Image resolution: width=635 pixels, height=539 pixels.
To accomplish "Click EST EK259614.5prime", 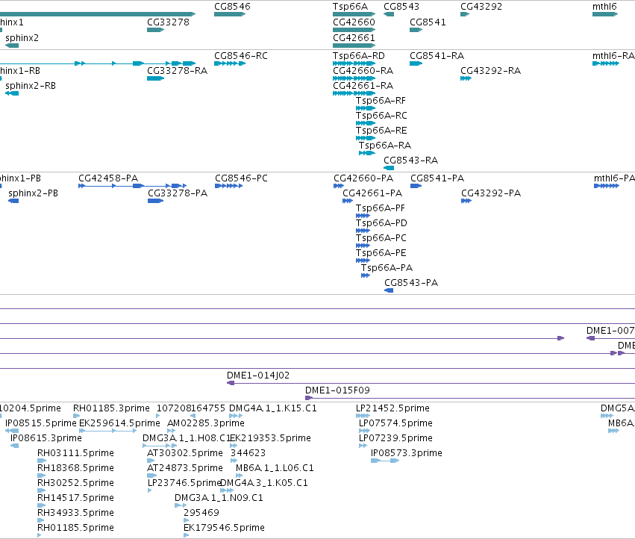I will (x=107, y=431).
